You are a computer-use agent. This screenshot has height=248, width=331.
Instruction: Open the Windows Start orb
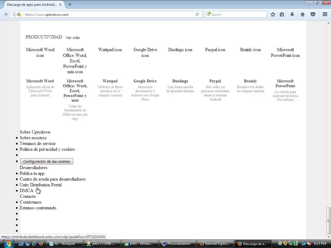point(8,244)
